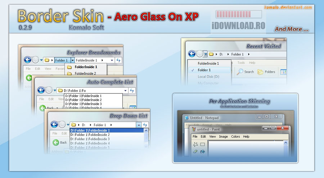
Task: Click the address bar folder icon in Explorer Breadcrumbs window
Action: [x=47, y=60]
